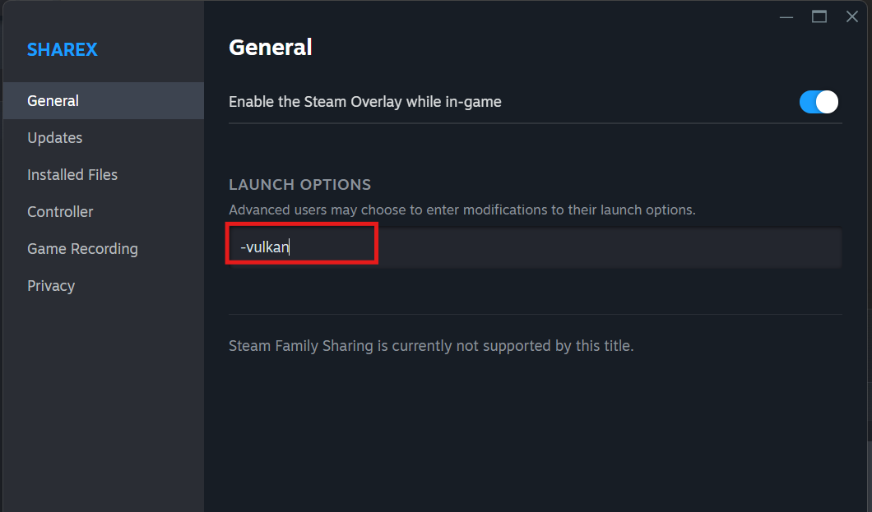The height and width of the screenshot is (512, 872).
Task: Select General in the sidebar
Action: [x=53, y=101]
